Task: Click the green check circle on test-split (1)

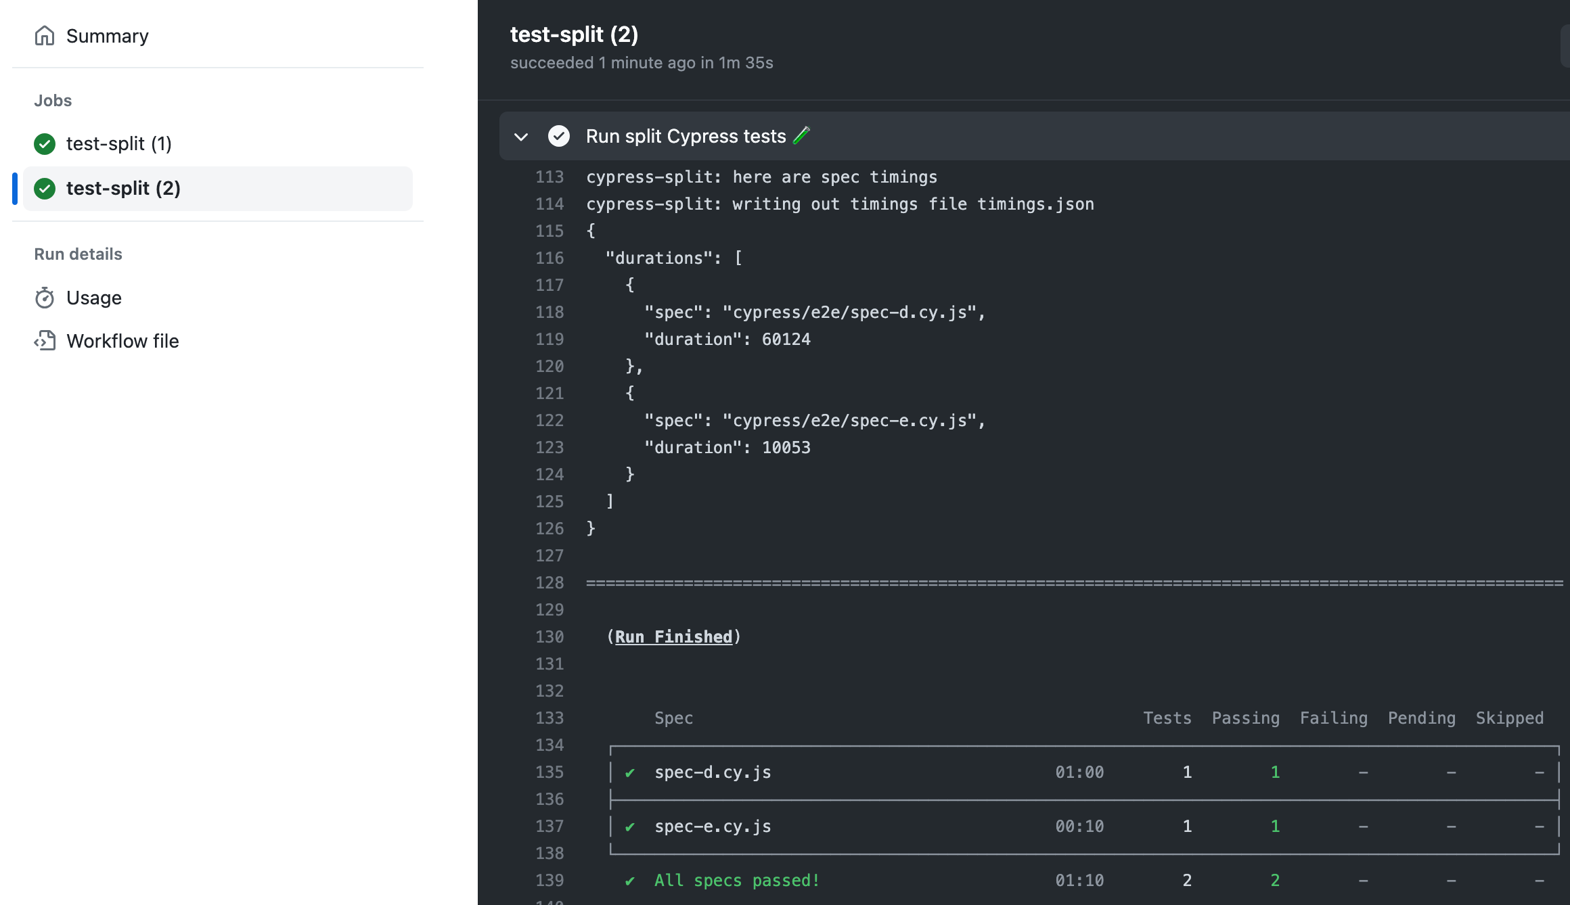Action: click(44, 144)
